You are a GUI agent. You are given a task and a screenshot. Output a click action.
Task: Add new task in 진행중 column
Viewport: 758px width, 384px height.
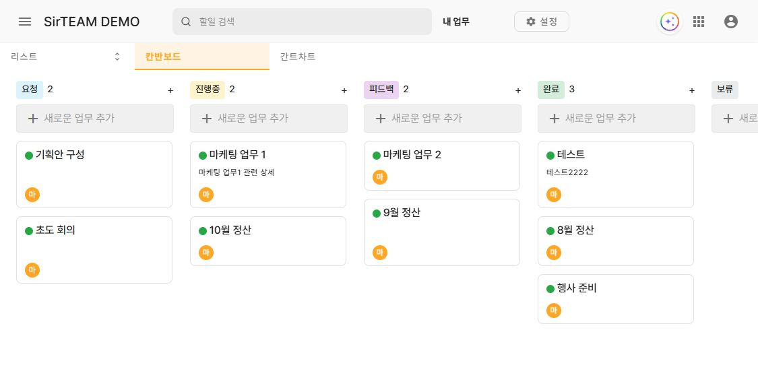point(269,119)
